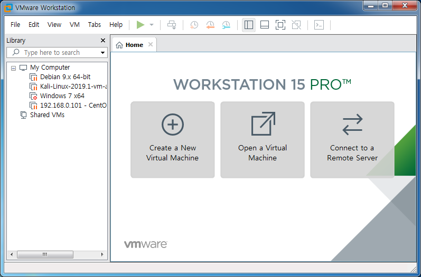Open console view toolbar icon
The width and height of the screenshot is (421, 277).
tap(319, 25)
